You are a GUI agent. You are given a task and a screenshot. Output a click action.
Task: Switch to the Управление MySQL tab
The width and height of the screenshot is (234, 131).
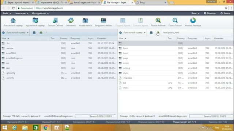click(x=52, y=3)
